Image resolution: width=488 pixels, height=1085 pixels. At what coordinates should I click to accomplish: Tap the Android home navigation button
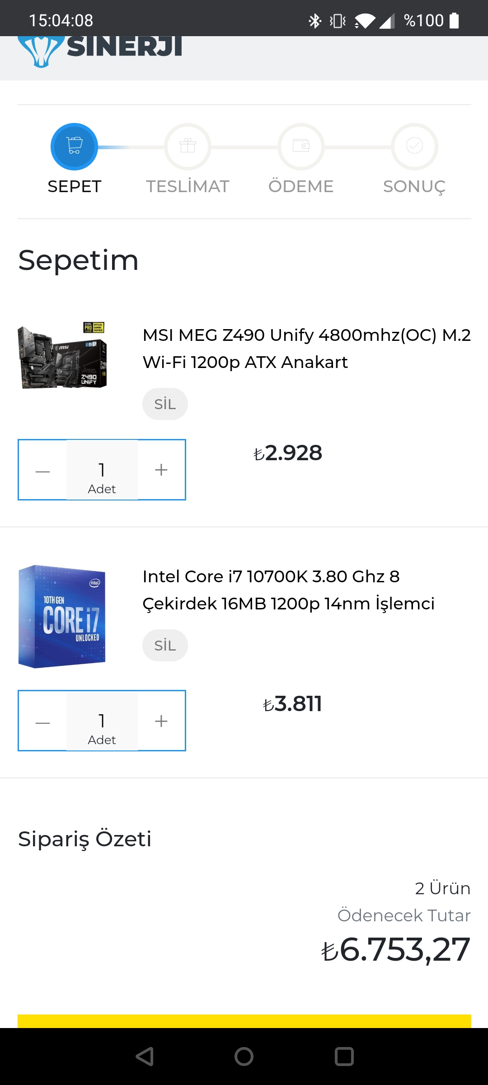244,1057
